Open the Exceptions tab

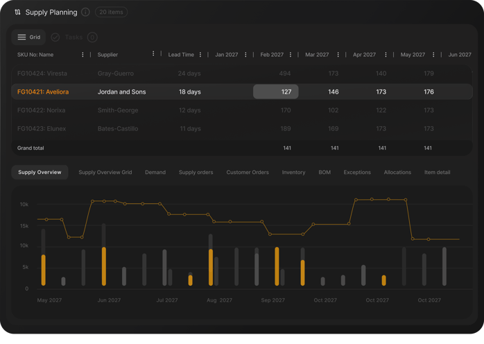point(356,172)
